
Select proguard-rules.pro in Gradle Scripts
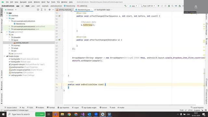(x=18, y=64)
